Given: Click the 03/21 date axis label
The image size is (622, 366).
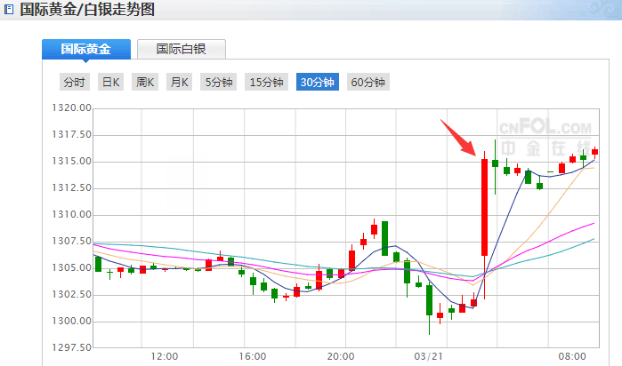Looking at the screenshot, I should [428, 356].
